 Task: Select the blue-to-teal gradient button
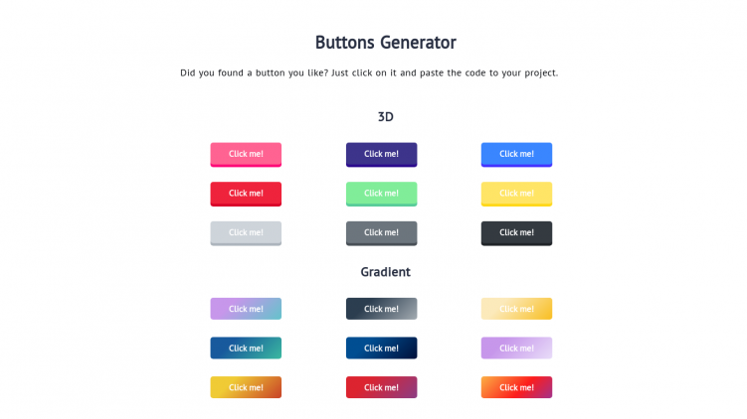tap(246, 348)
